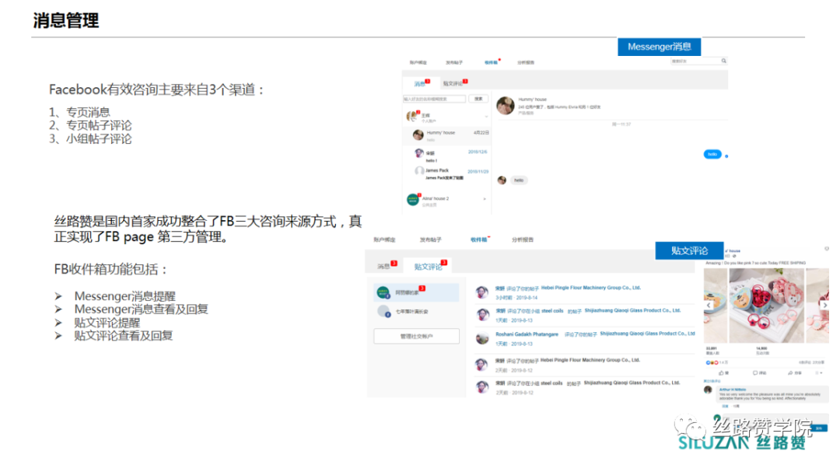The height and width of the screenshot is (465, 840).
Task: Click the blue 贴文评论 label
Action: pos(689,250)
